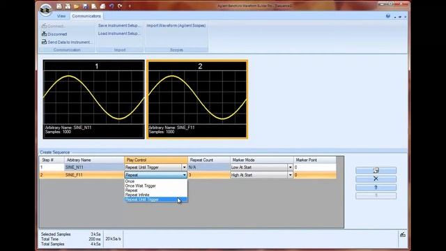Click Send Data to Instrument
Image resolution: width=446 pixels, height=251 pixels.
[x=69, y=42]
